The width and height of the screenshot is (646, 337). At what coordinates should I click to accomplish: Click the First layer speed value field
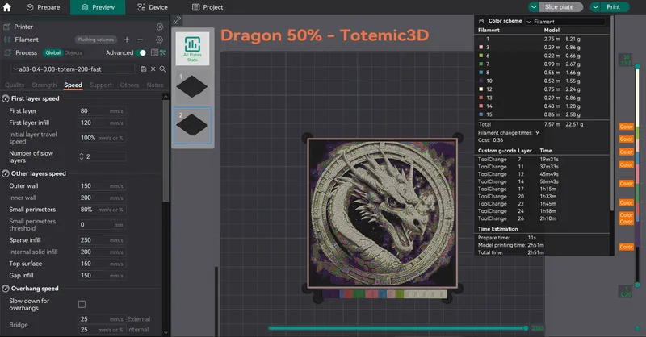point(102,110)
